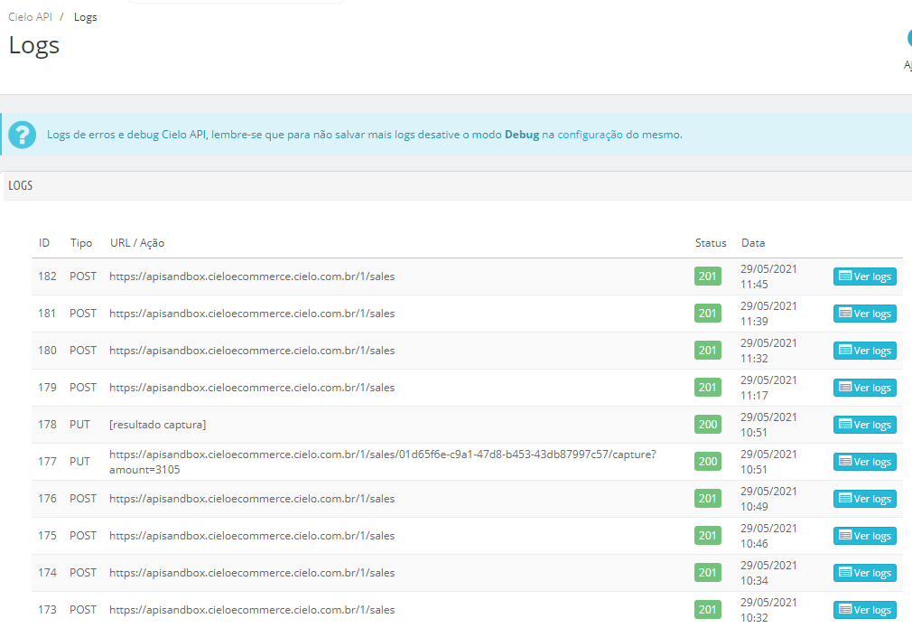Click the capture?amount=3105 URL in row 177
This screenshot has height=628, width=912.
coord(383,462)
